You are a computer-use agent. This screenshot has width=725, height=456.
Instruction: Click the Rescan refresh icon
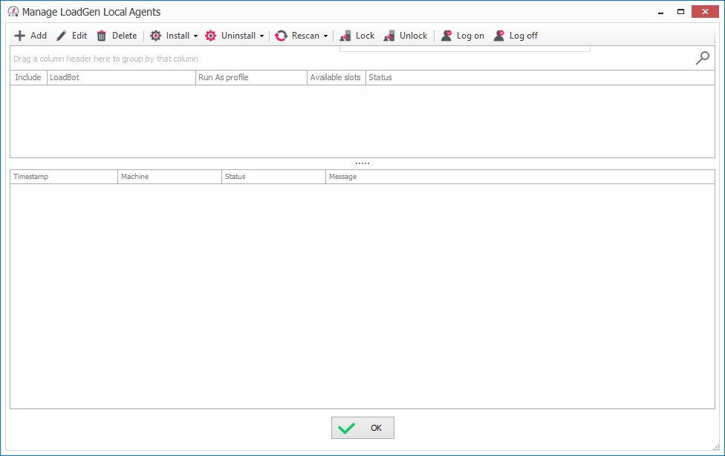click(x=281, y=36)
